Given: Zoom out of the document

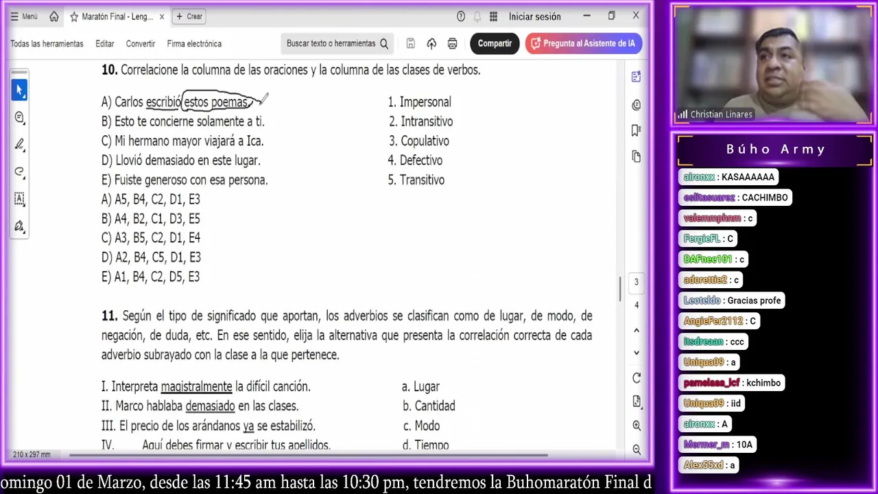Looking at the screenshot, I should coord(636,449).
